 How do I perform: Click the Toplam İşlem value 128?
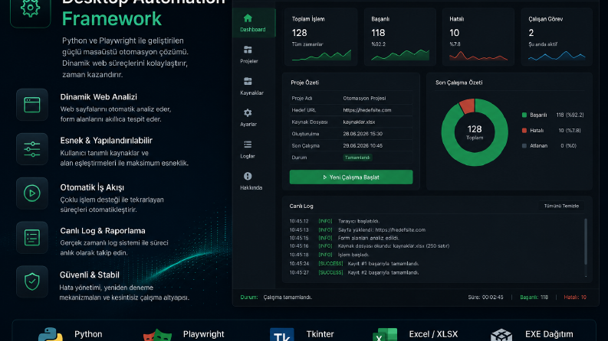click(299, 33)
